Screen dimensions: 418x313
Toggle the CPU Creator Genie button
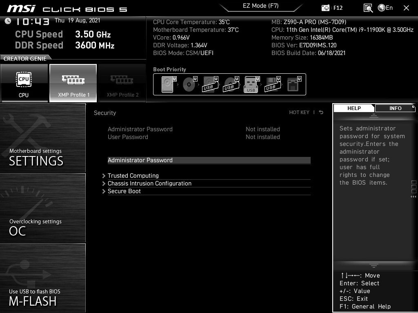point(24,83)
